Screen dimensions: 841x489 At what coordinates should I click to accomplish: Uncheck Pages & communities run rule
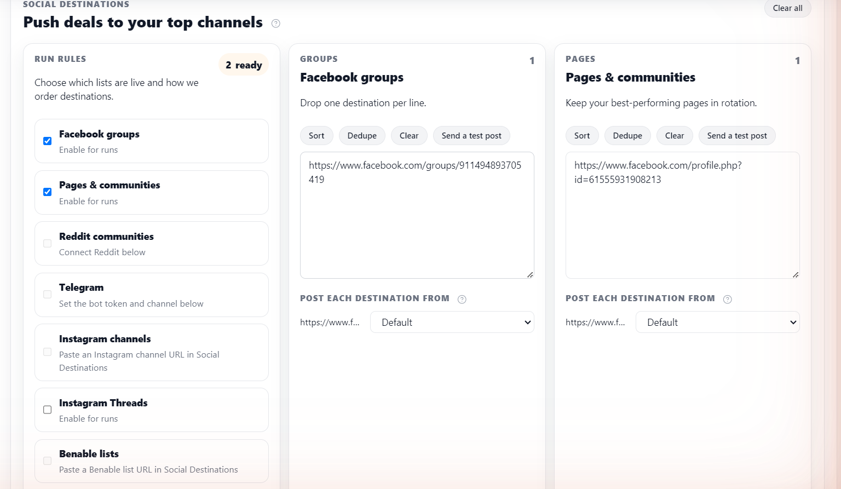[48, 192]
